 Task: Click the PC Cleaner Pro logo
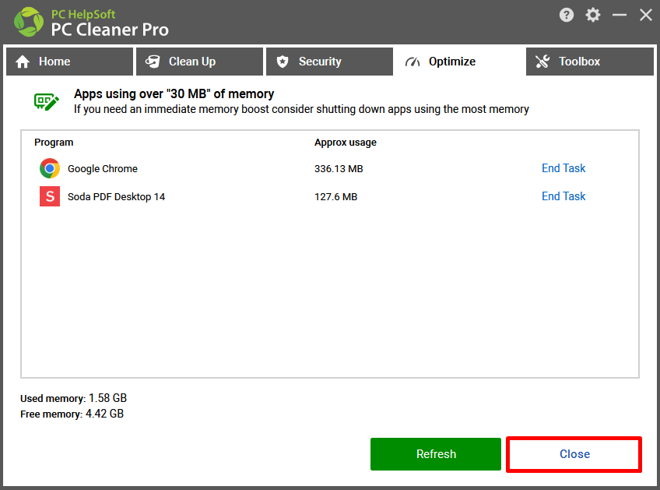click(x=28, y=23)
